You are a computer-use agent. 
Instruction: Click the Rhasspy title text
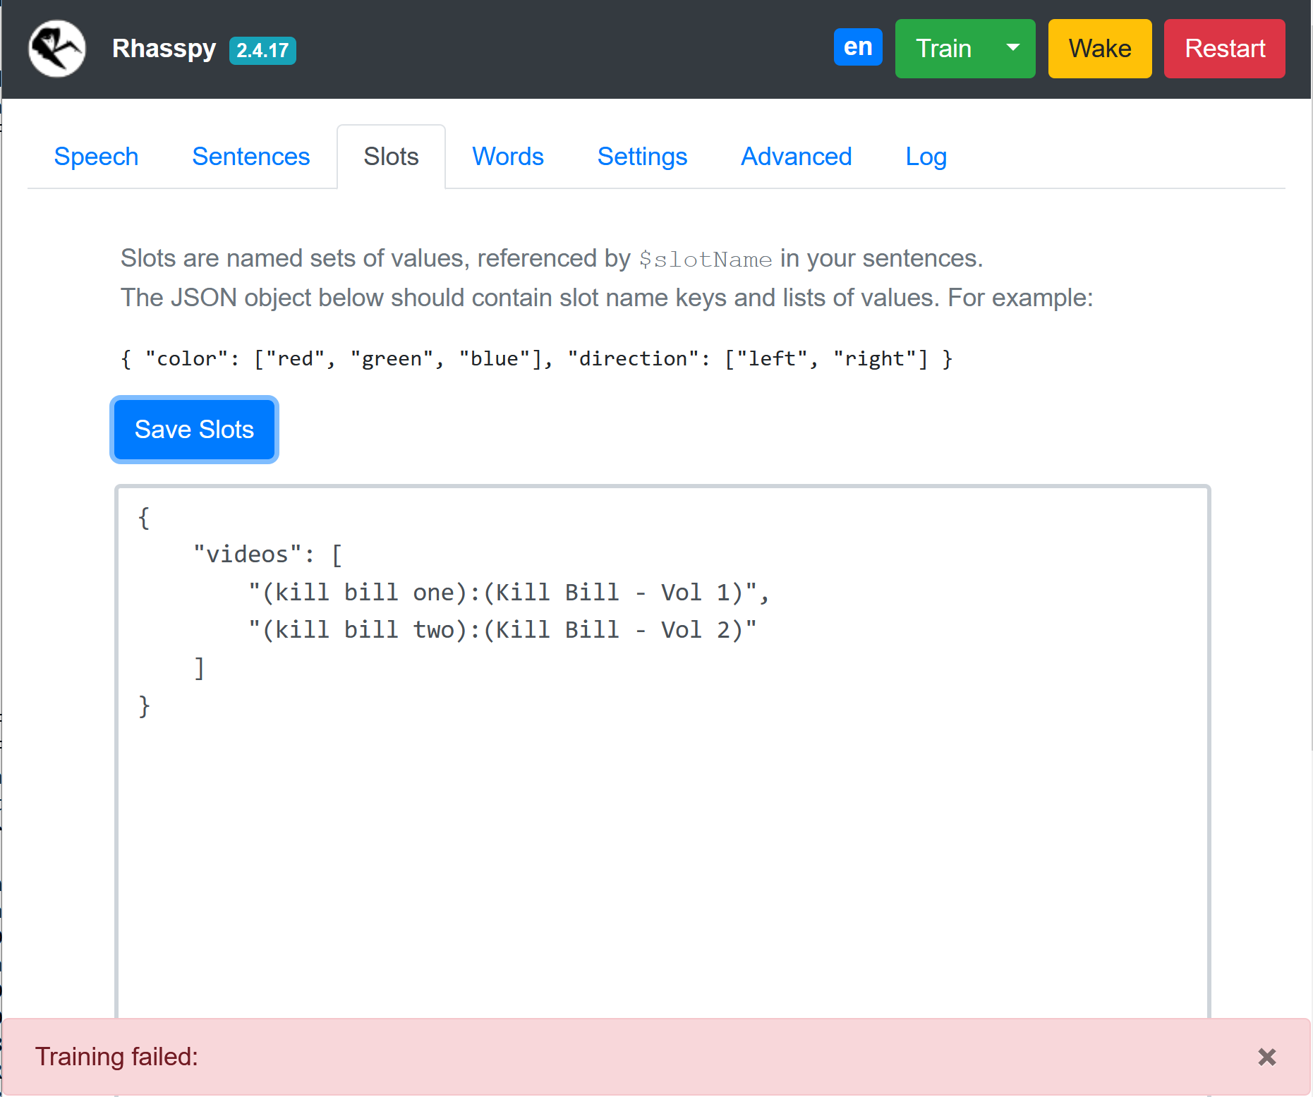(164, 49)
